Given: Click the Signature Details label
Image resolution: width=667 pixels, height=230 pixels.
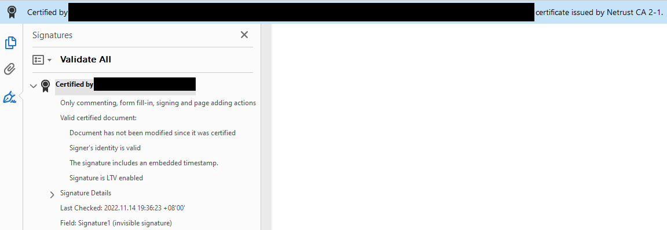Looking at the screenshot, I should tap(86, 193).
